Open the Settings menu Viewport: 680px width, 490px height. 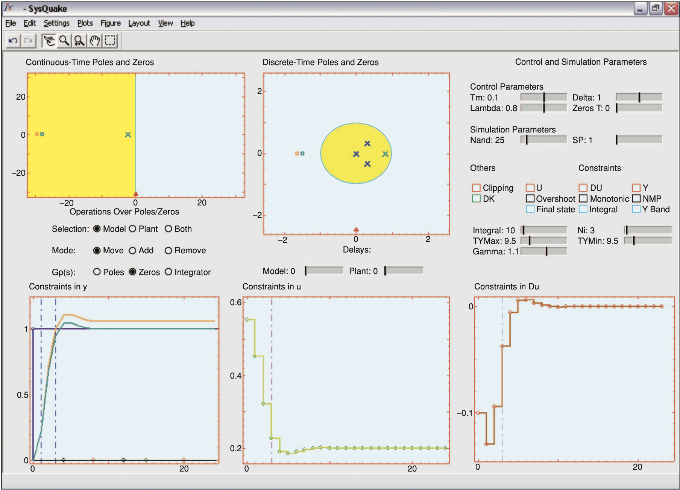tap(56, 23)
